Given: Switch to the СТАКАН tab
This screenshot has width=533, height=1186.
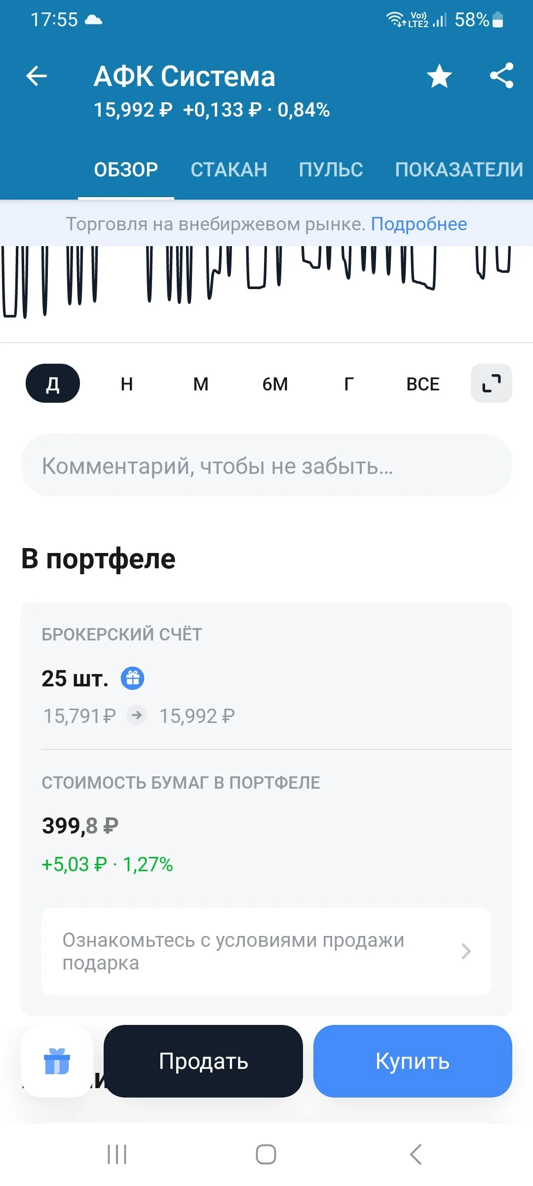Looking at the screenshot, I should tap(229, 169).
